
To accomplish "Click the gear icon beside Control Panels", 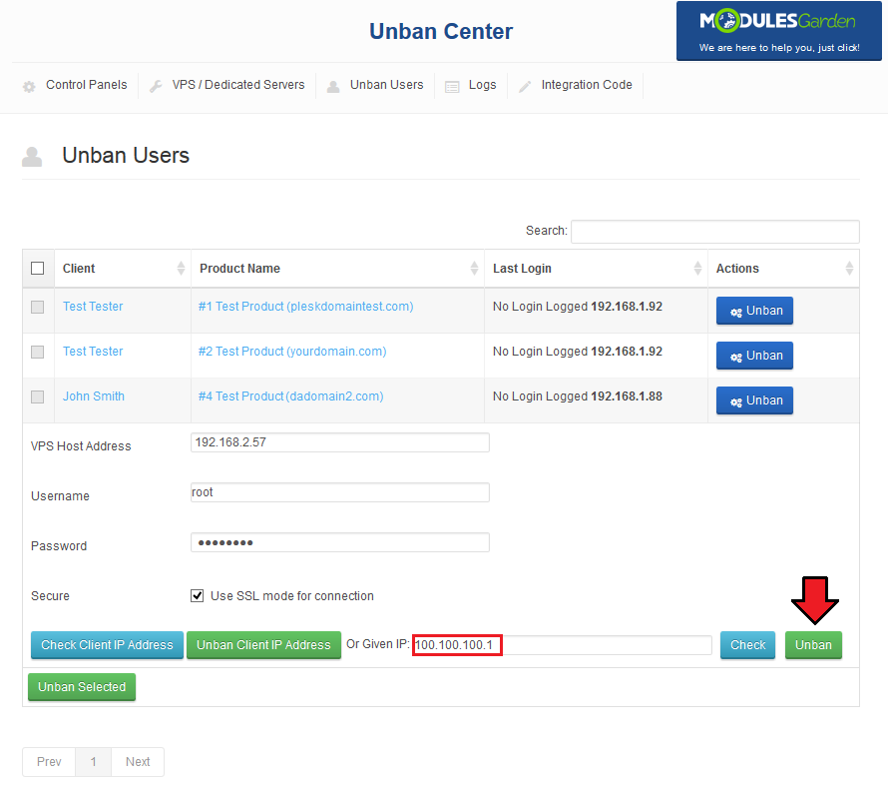I will coord(29,87).
